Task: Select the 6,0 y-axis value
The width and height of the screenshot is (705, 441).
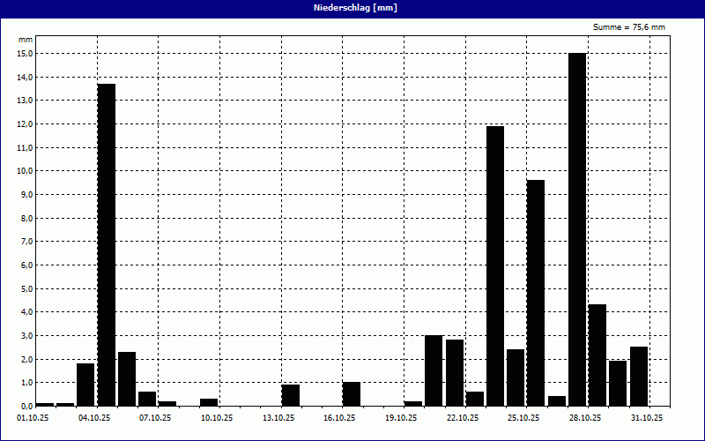Action: coord(26,265)
